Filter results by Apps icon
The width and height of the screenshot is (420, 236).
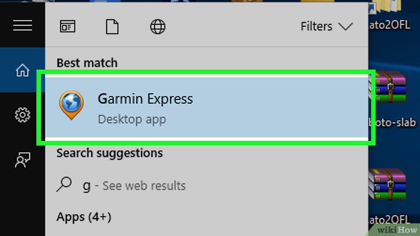pyautogui.click(x=67, y=26)
